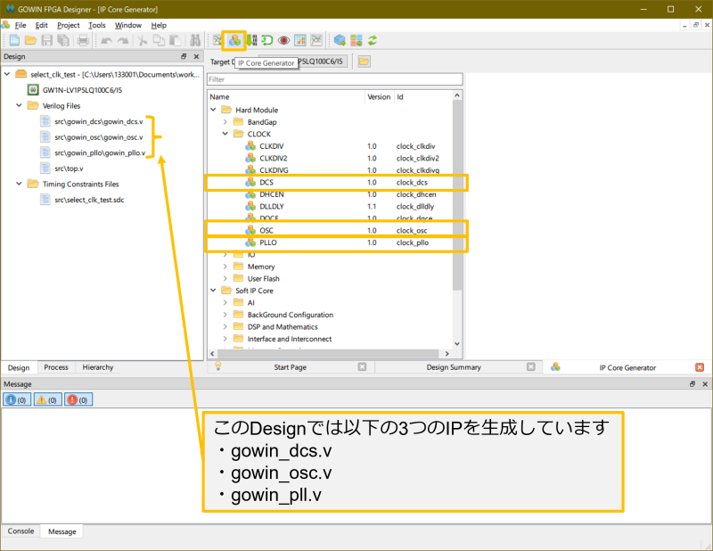
Task: Click the Redo arrow icon
Action: coord(123,41)
